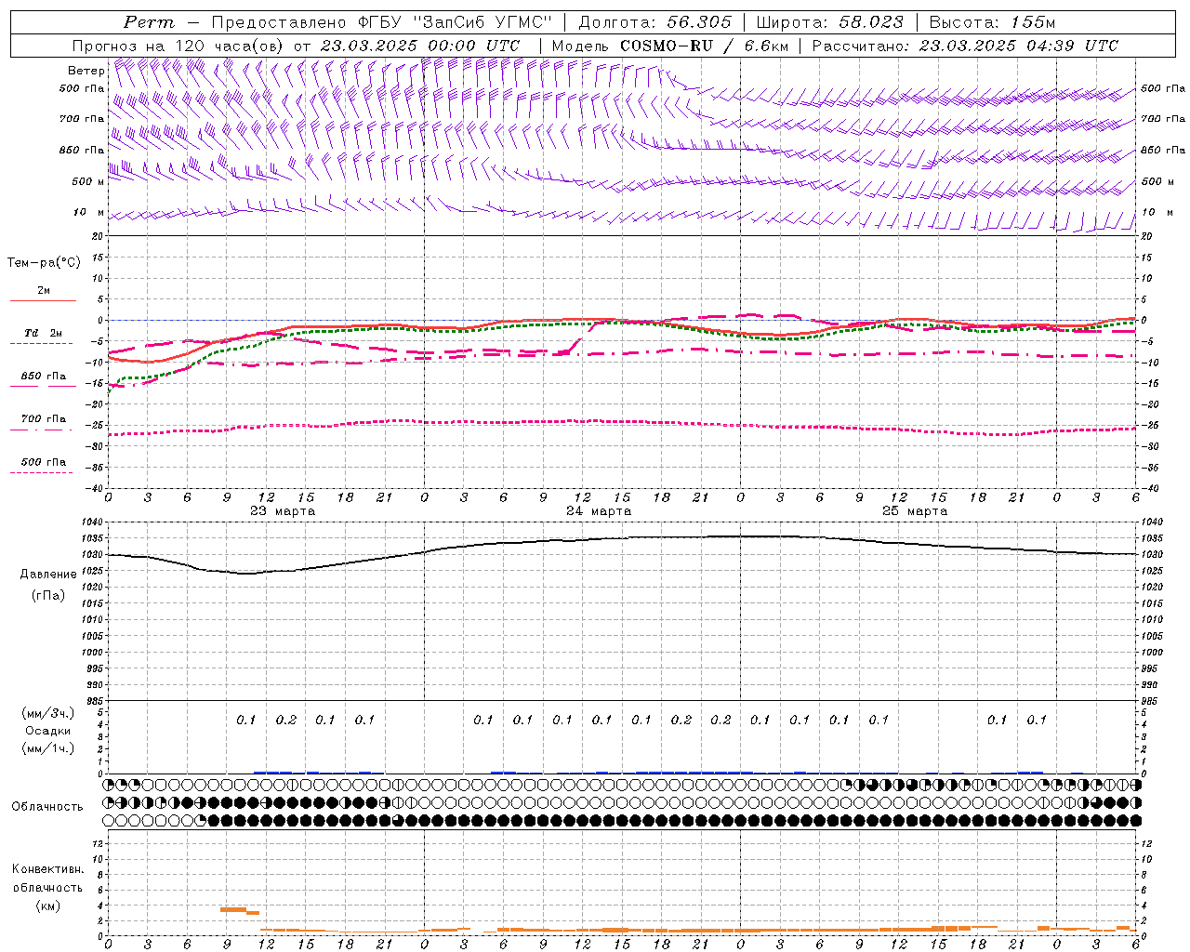Screen dimensions: 1190x952
Task: Click the "850 гПа" temperature legend entry
Action: coord(44,377)
